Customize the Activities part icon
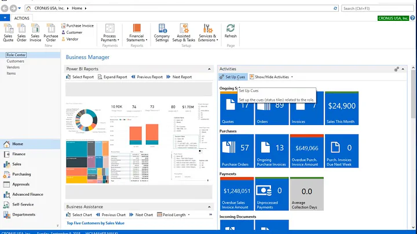This screenshot has width=417, height=234. tap(396, 70)
